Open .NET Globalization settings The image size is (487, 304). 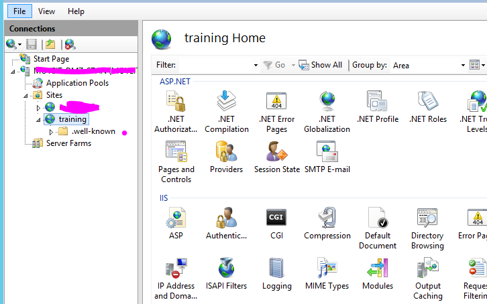[x=327, y=112]
